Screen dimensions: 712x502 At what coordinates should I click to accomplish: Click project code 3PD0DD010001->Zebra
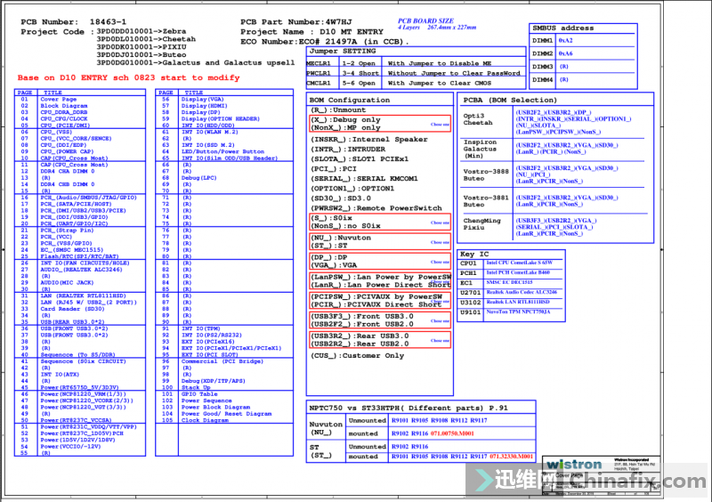pyautogui.click(x=142, y=31)
